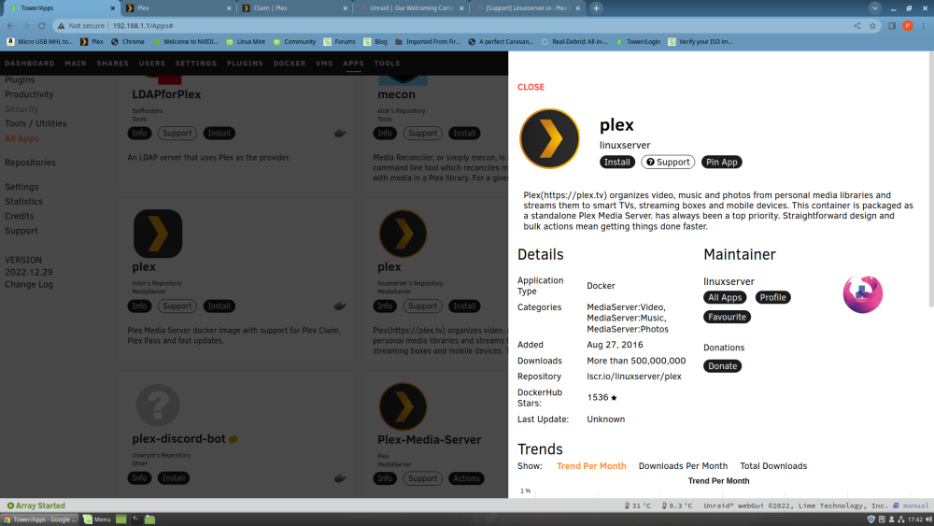The width and height of the screenshot is (934, 526).
Task: Open the Chrome profile avatar
Action: (x=908, y=25)
